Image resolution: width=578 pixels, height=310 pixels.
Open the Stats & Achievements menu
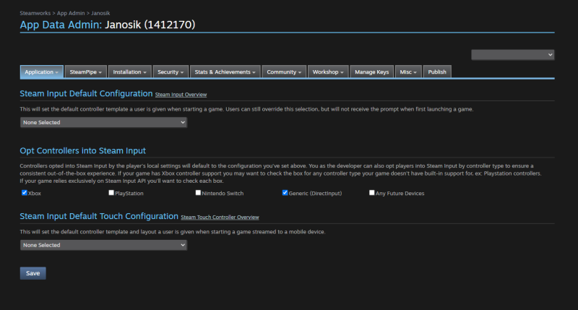(x=225, y=72)
